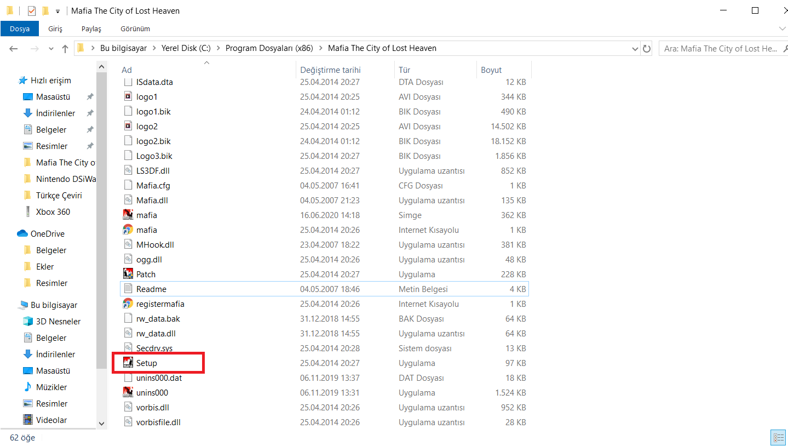
Task: Expand the address bar history dropdown
Action: click(635, 48)
